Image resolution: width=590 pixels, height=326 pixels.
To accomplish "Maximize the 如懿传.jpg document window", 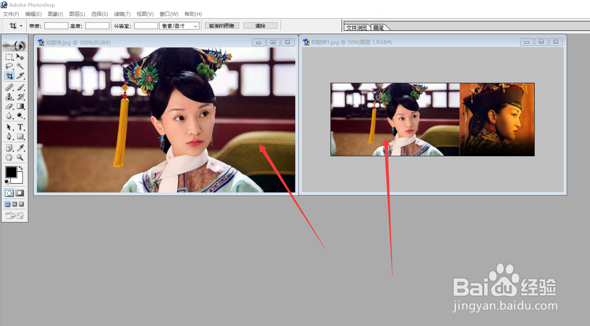I will tap(273, 42).
